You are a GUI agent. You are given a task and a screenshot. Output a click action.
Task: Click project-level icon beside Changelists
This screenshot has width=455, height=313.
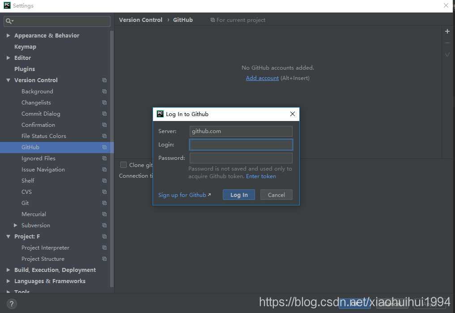tap(104, 103)
